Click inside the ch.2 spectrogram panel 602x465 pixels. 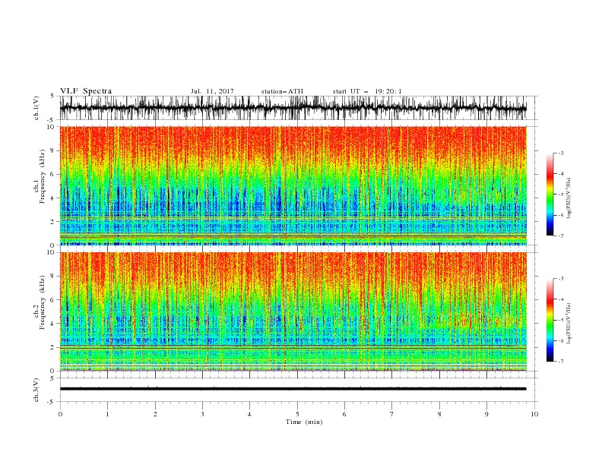pyautogui.click(x=293, y=312)
